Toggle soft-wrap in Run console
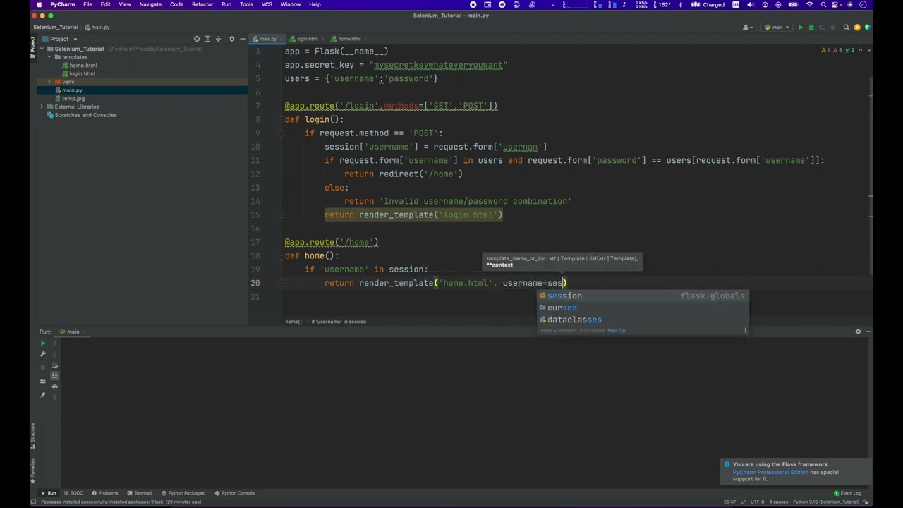Viewport: 903px width, 508px height. point(54,365)
